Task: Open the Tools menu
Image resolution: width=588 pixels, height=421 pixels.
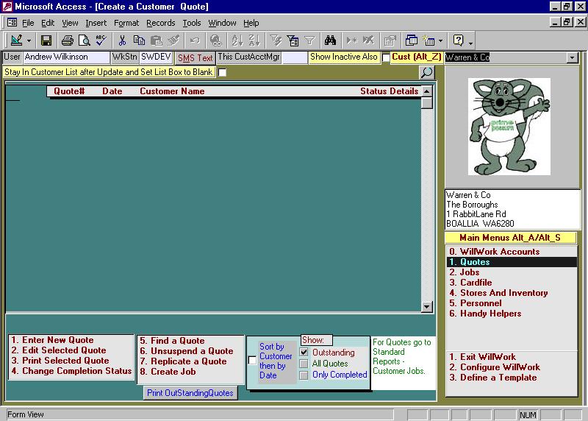Action: click(191, 23)
